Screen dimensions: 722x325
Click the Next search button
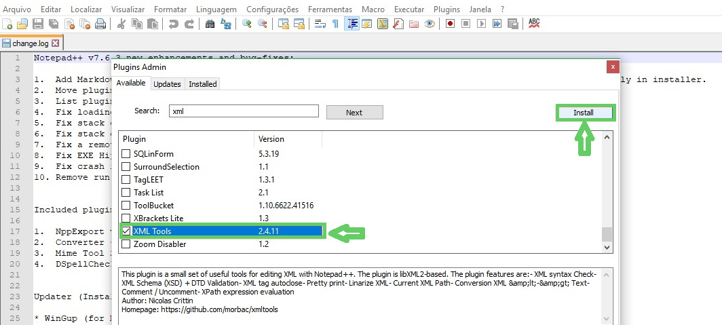coord(354,113)
